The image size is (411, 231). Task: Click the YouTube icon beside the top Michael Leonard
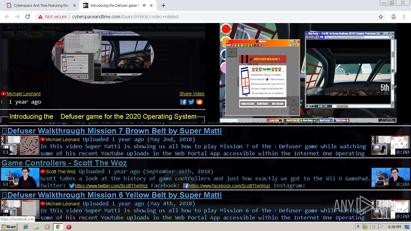(x=4, y=94)
